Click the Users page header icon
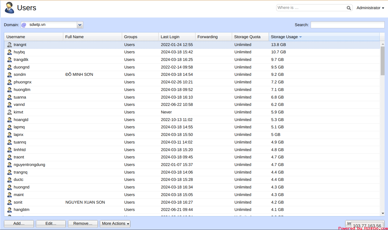Screen dimensions: 388x230 (10, 8)
